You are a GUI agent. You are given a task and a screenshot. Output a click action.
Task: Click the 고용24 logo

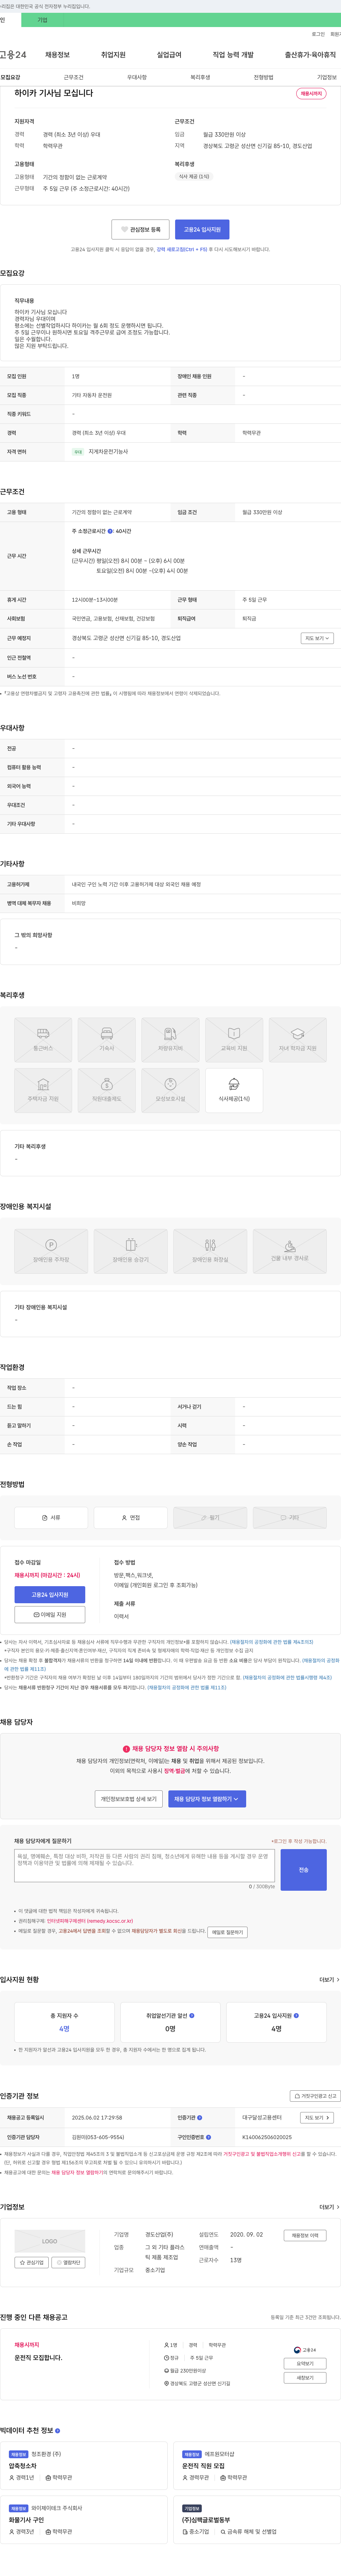(x=13, y=55)
